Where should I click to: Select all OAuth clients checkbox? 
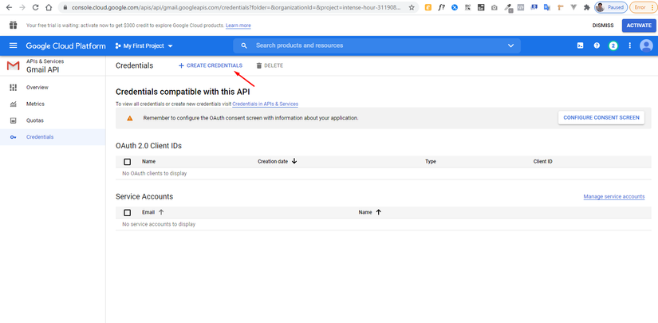[128, 161]
